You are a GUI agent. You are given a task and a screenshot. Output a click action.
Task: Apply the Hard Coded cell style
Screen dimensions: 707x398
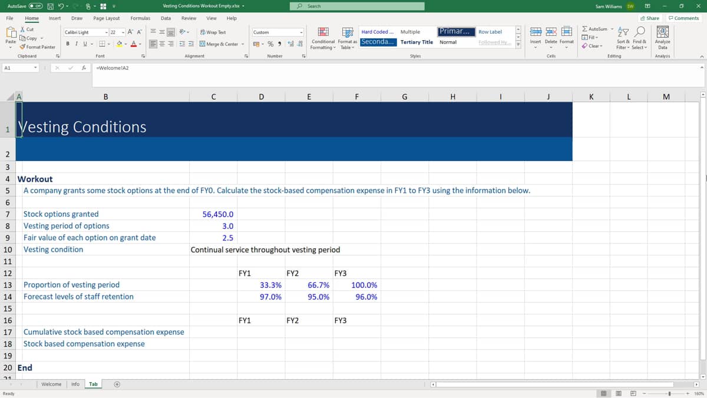(377, 32)
